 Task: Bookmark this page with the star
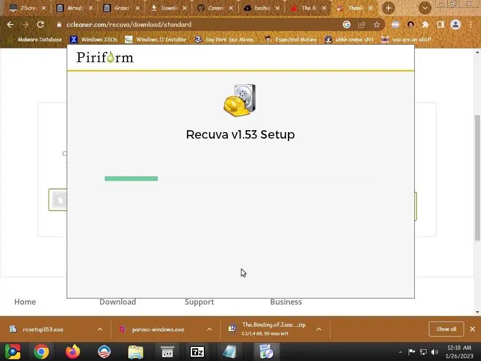coord(377,24)
